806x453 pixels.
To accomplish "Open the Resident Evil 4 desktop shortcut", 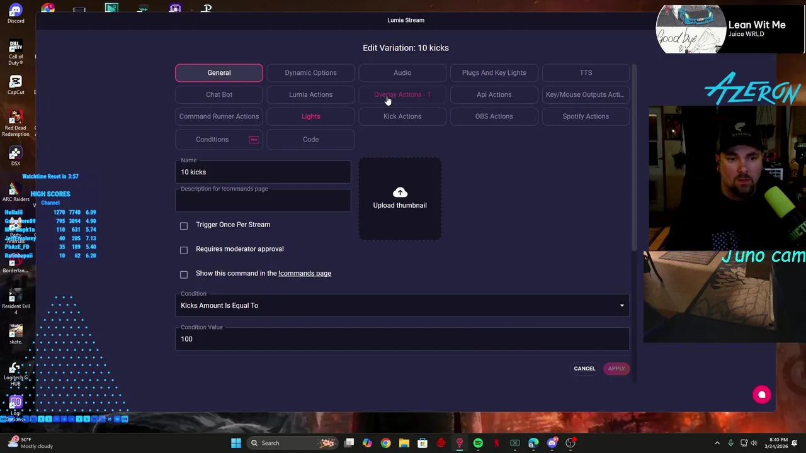I will (x=16, y=301).
